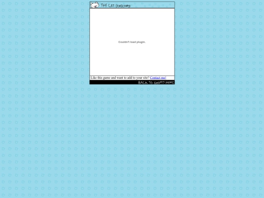Click 'Like this game and want to add' text
264x198 pixels.
click(x=110, y=78)
